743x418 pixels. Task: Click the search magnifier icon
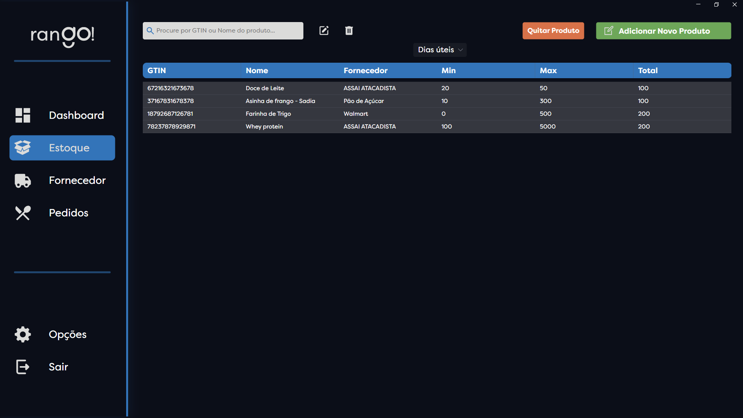[x=150, y=31]
